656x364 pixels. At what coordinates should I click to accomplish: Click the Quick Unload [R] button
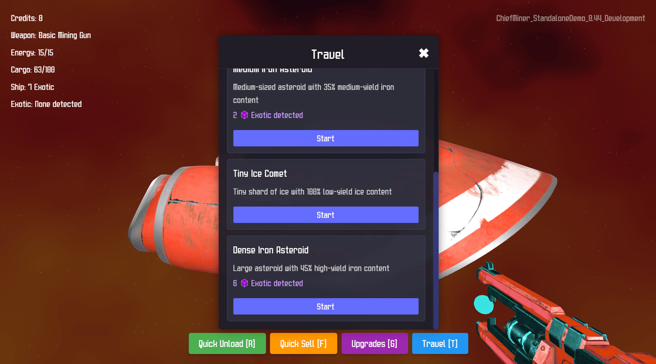[227, 344]
